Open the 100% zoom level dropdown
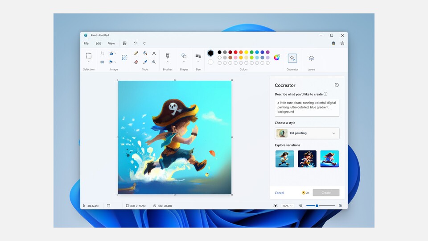The image size is (428, 241). tap(288, 206)
